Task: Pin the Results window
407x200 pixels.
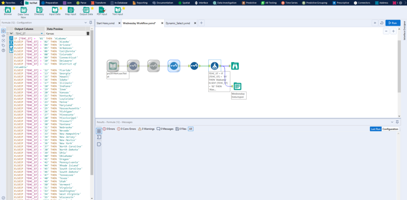Action: [397, 122]
